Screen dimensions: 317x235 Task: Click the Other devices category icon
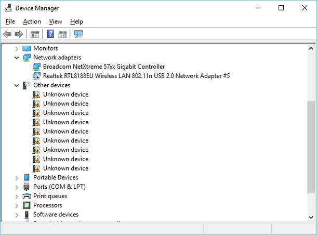[27, 85]
